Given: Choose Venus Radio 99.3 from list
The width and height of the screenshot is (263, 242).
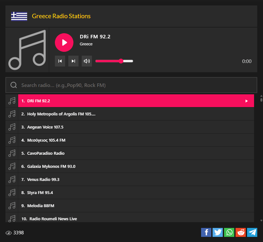Looking at the screenshot, I should pos(43,179).
